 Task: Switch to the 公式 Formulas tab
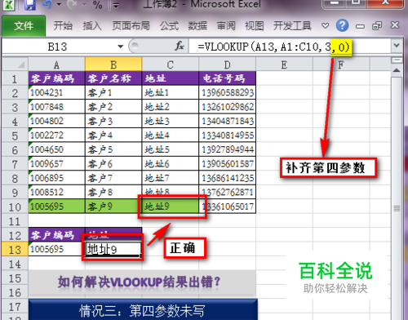[169, 26]
